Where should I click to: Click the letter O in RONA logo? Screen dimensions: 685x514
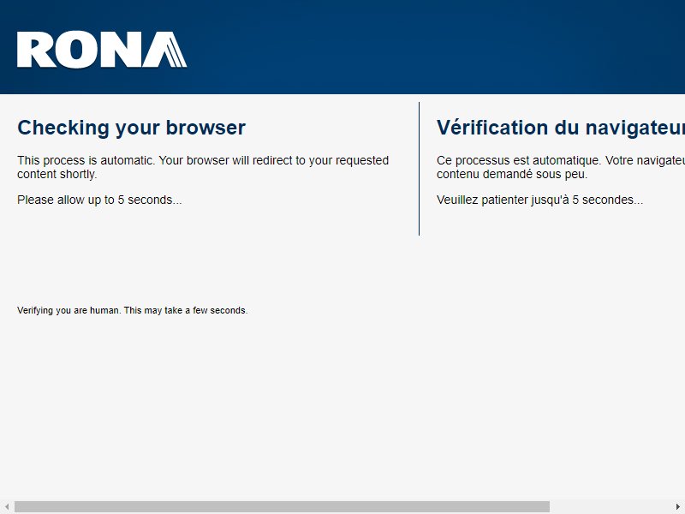point(75,50)
